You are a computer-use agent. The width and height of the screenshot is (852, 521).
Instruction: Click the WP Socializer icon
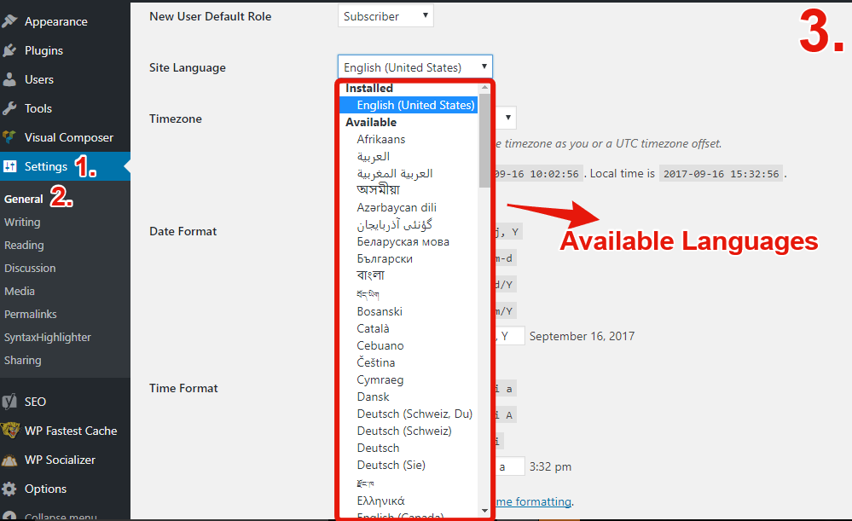point(10,460)
